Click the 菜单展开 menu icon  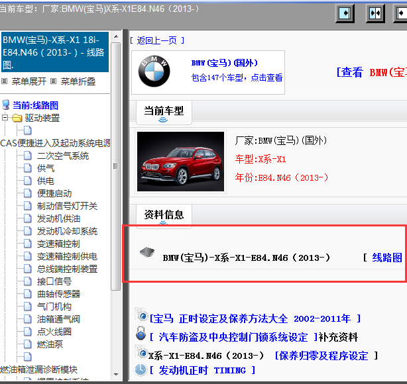click(4, 81)
